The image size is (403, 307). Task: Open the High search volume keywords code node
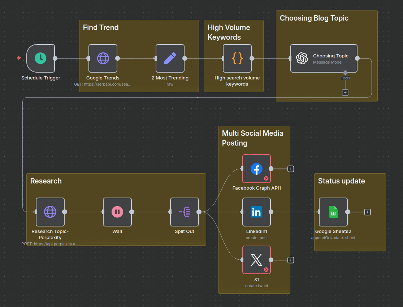(x=237, y=58)
